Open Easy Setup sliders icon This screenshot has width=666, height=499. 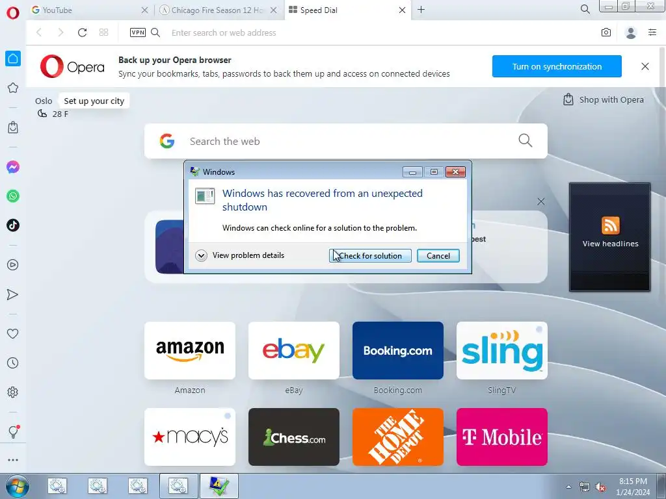click(x=652, y=32)
